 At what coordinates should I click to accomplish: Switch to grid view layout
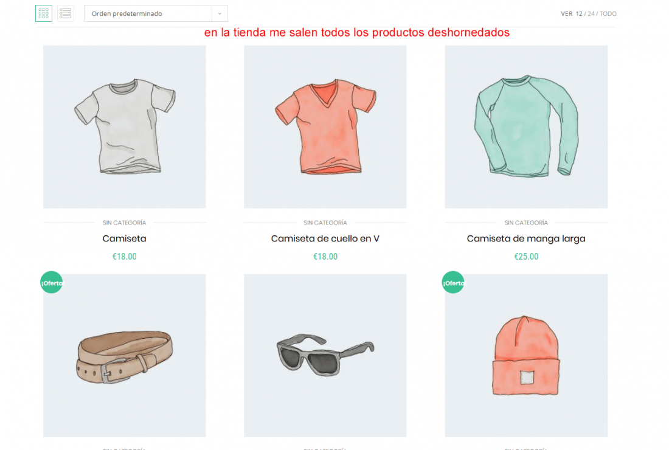pos(44,13)
